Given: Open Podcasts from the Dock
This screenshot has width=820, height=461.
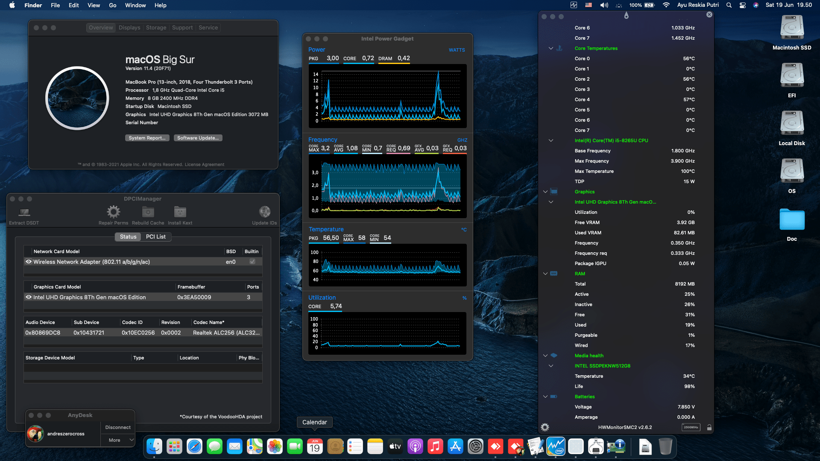Looking at the screenshot, I should (415, 446).
